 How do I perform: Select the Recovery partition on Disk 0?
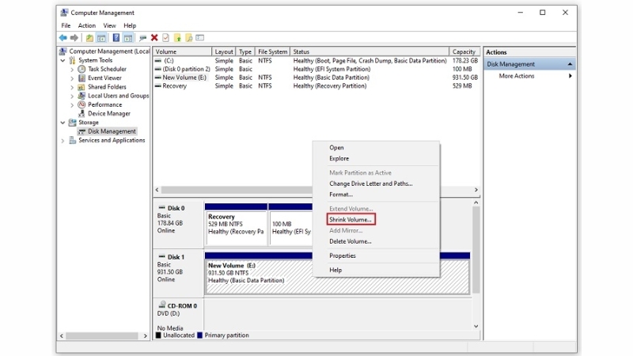[235, 224]
